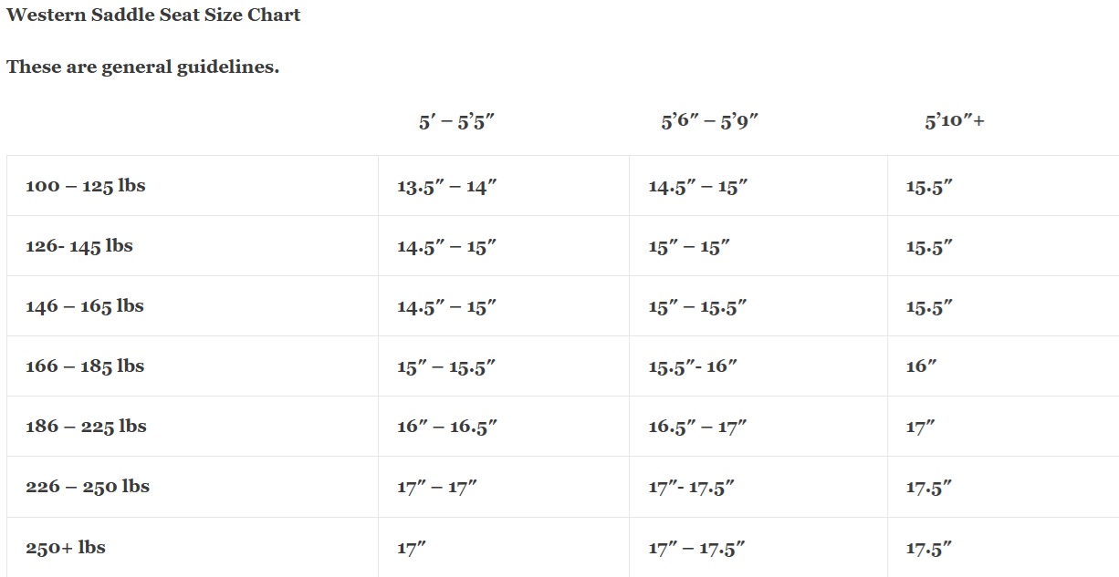Select the 5'6" – 5'9" height column header
1119x577 pixels.
tap(710, 121)
